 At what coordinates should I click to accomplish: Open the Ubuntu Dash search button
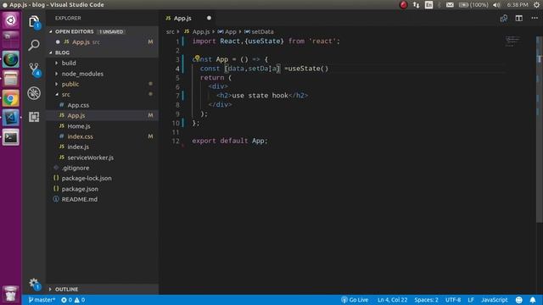tap(11, 20)
